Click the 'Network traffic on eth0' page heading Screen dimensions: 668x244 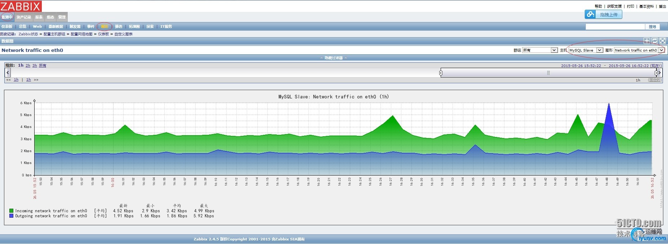[x=32, y=50]
